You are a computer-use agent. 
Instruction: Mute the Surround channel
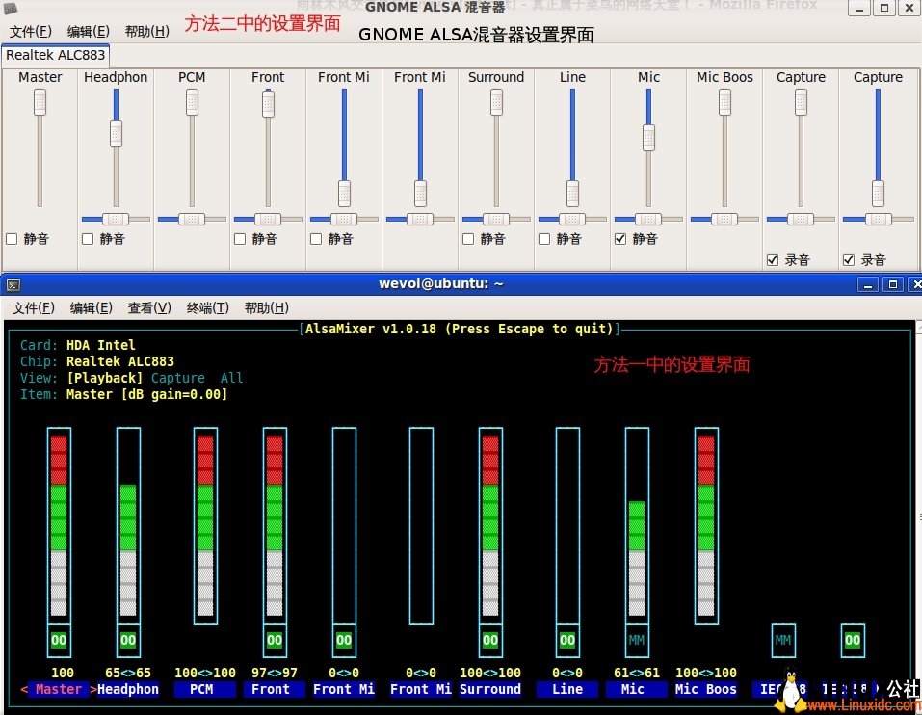(469, 238)
